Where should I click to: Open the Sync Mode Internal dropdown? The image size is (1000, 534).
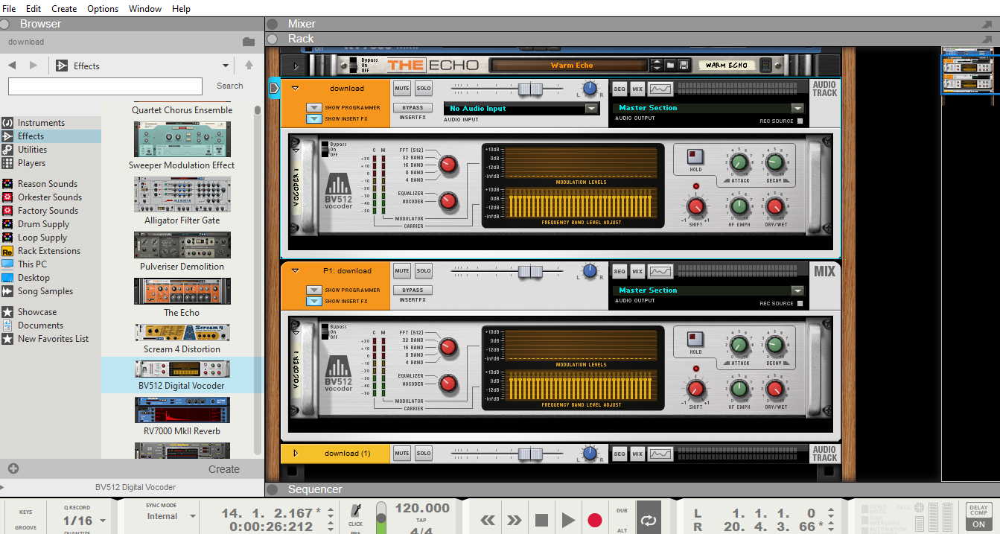(x=193, y=516)
